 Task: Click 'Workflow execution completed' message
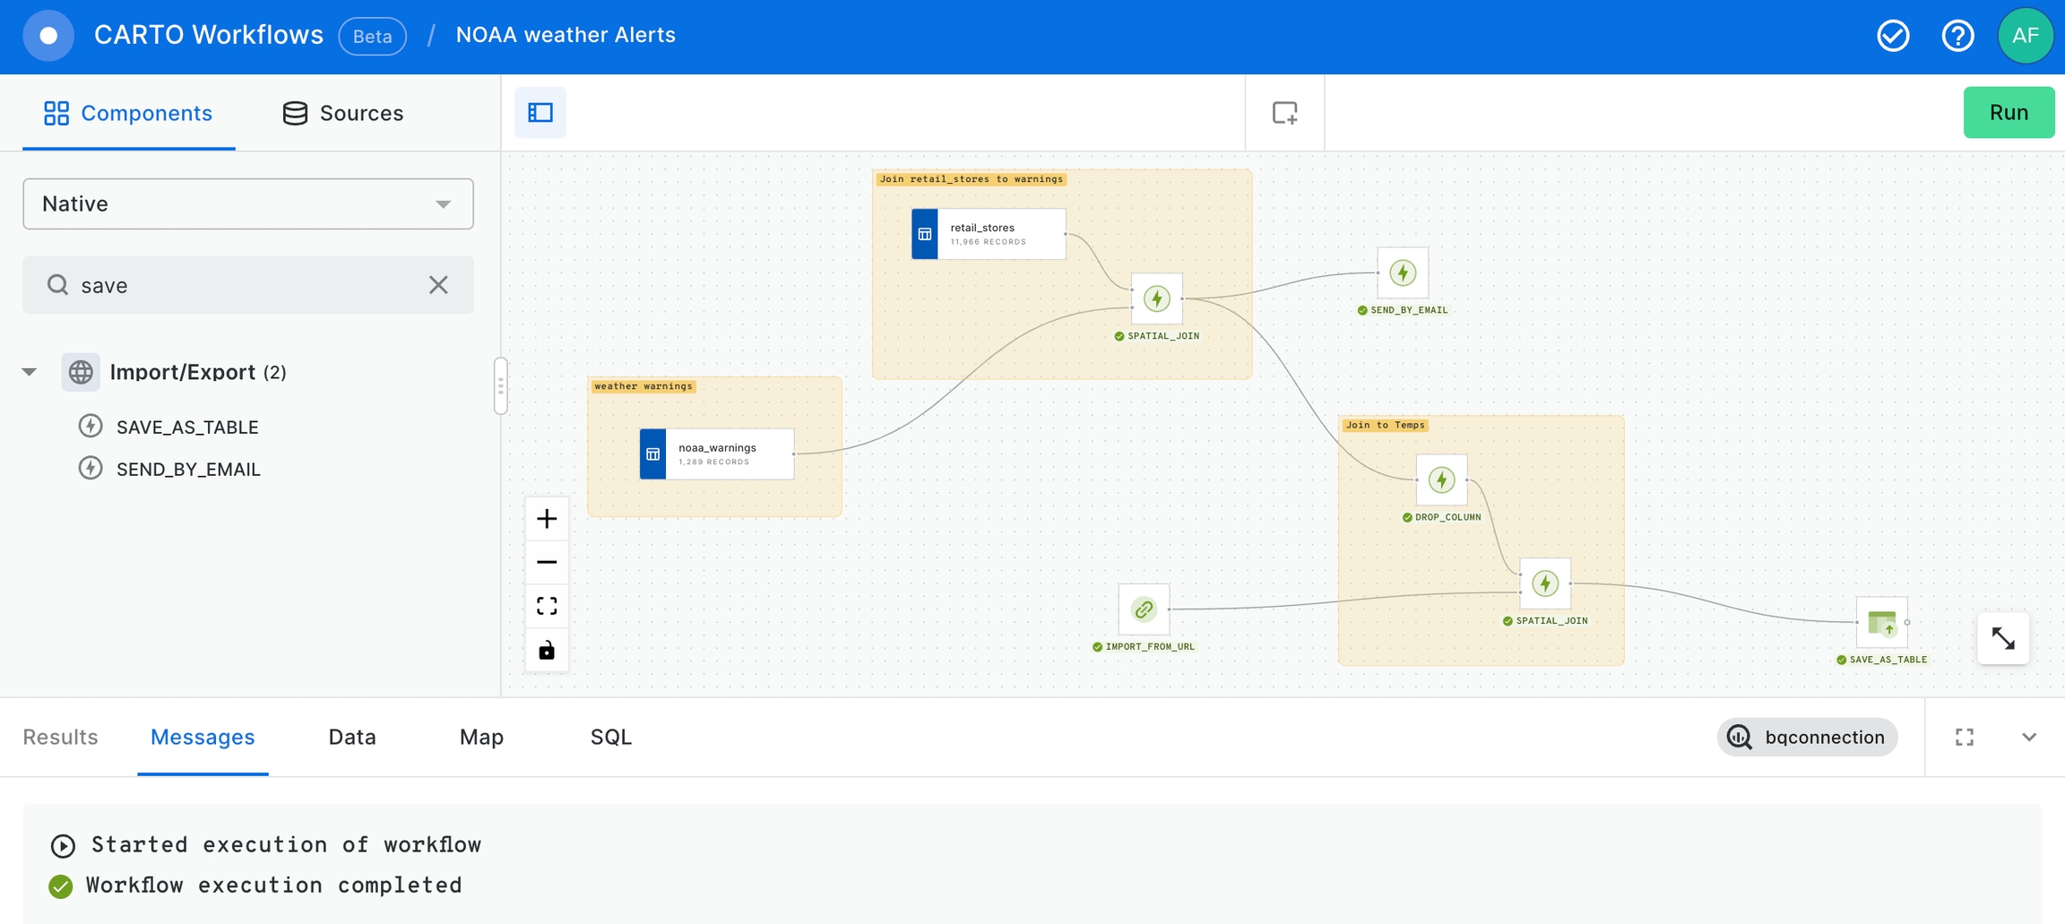point(274,885)
